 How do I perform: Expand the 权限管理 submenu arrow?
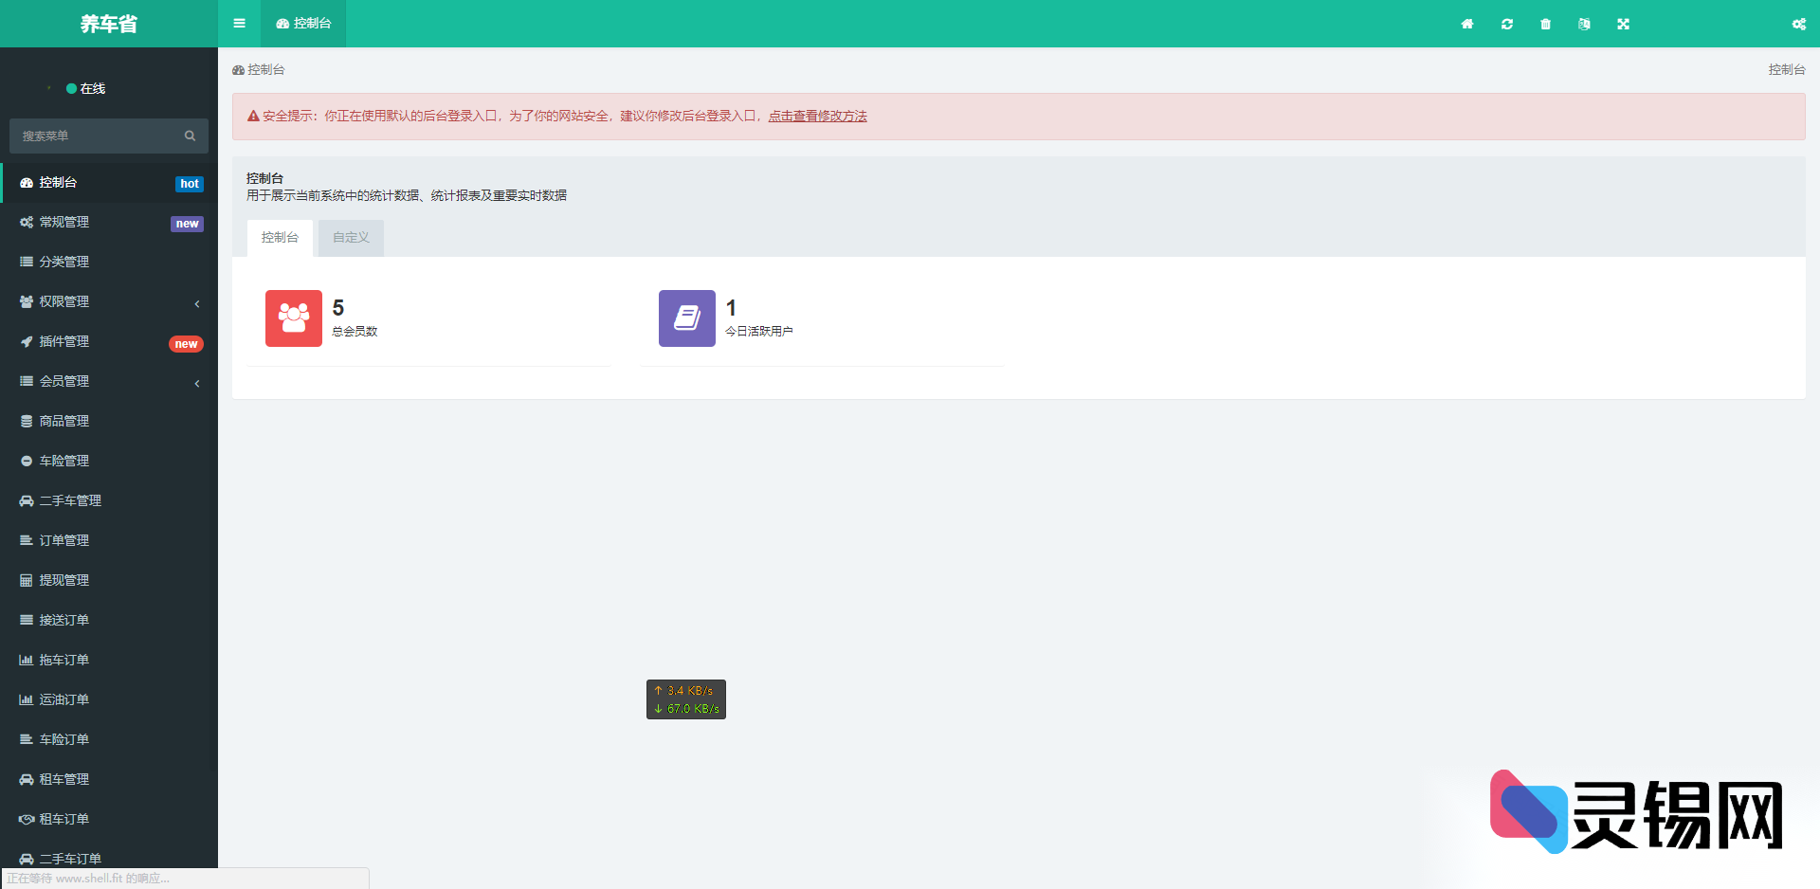(x=197, y=303)
